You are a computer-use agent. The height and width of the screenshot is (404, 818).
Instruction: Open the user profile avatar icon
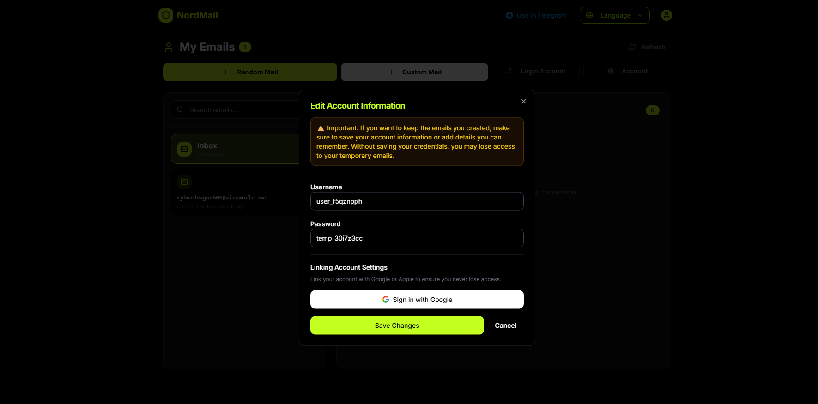tap(666, 15)
